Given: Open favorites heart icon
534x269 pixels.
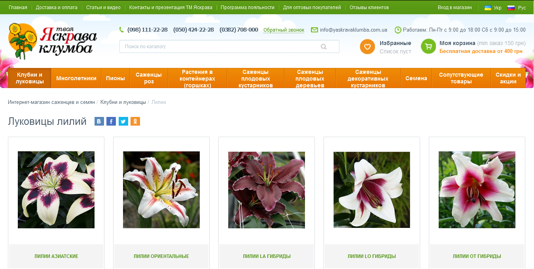Looking at the screenshot, I should 367,47.
